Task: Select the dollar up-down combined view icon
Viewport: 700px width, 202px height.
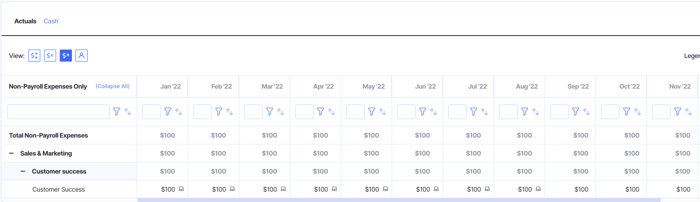Action: 34,55
